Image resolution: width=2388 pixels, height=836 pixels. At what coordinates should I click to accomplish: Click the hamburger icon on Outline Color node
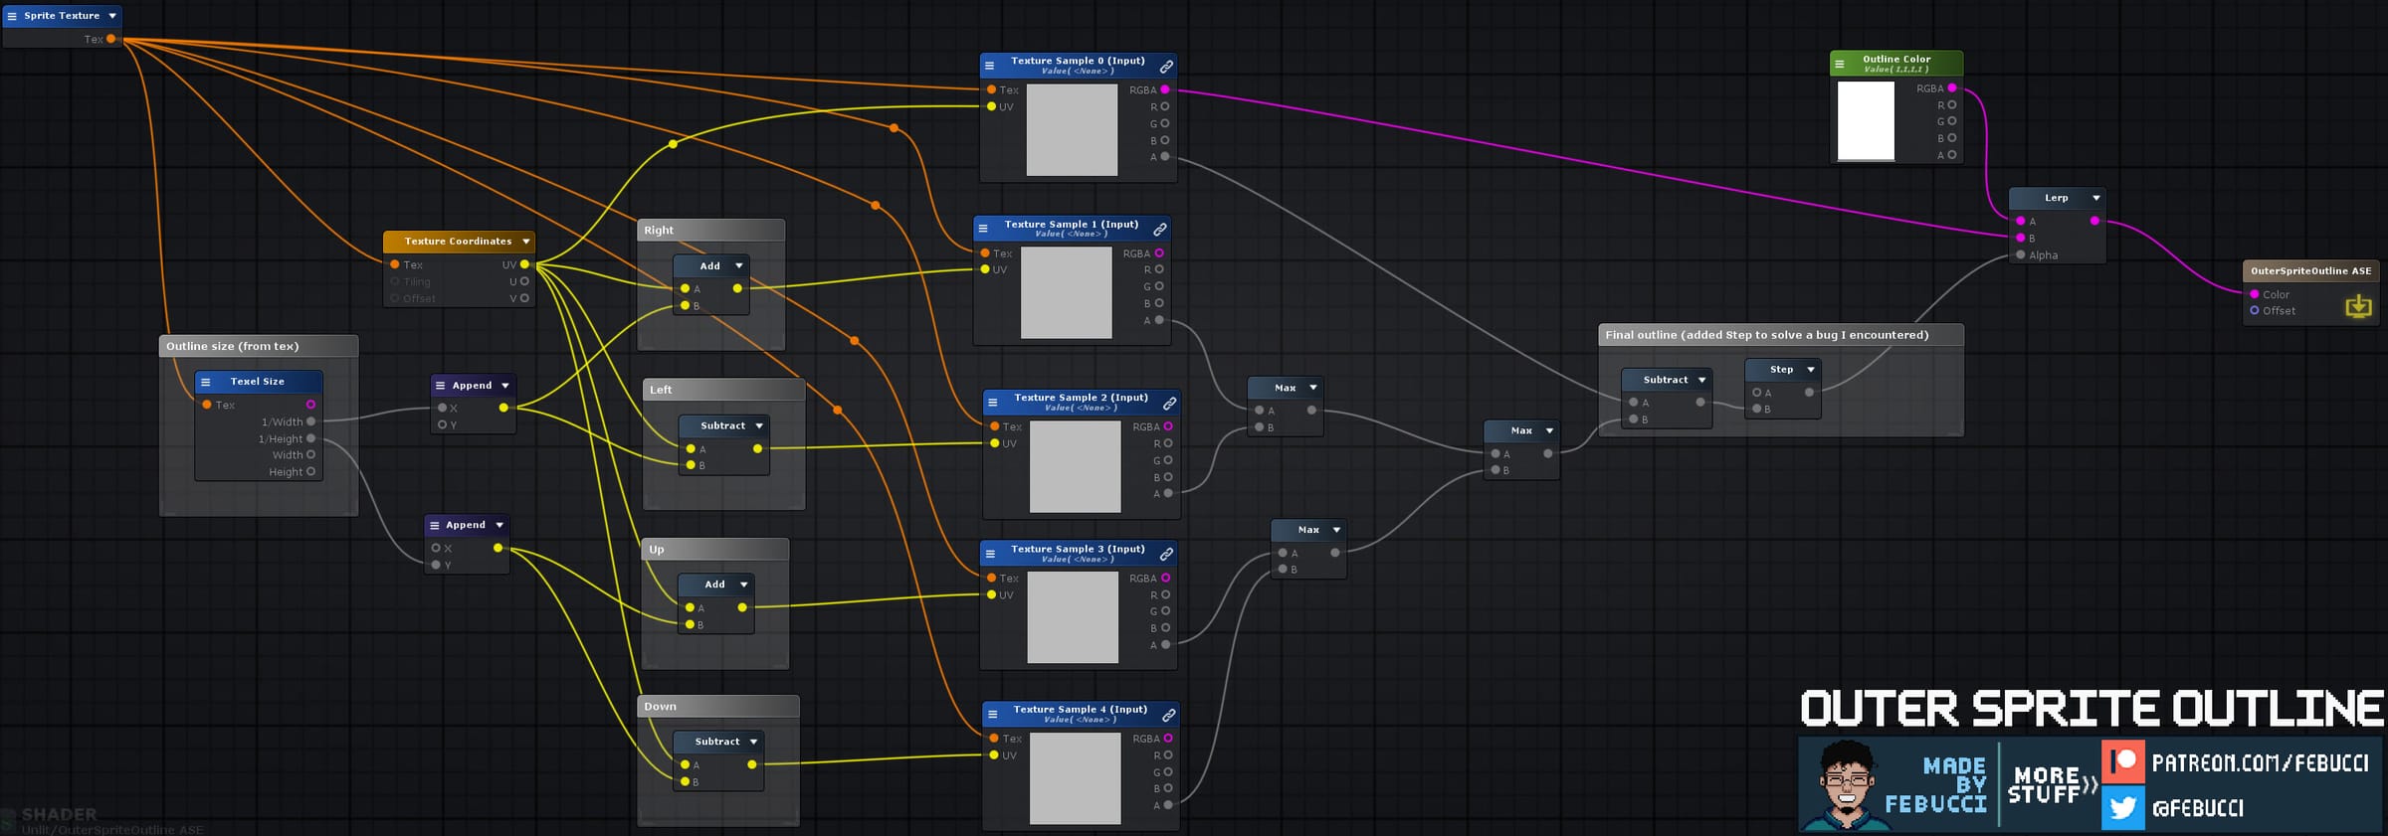pyautogui.click(x=1840, y=65)
